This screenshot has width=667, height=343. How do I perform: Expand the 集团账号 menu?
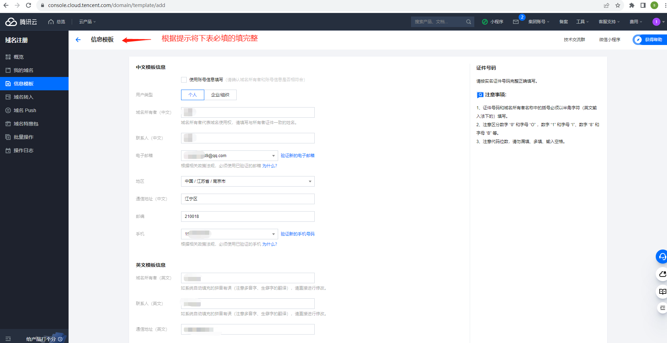click(x=539, y=22)
